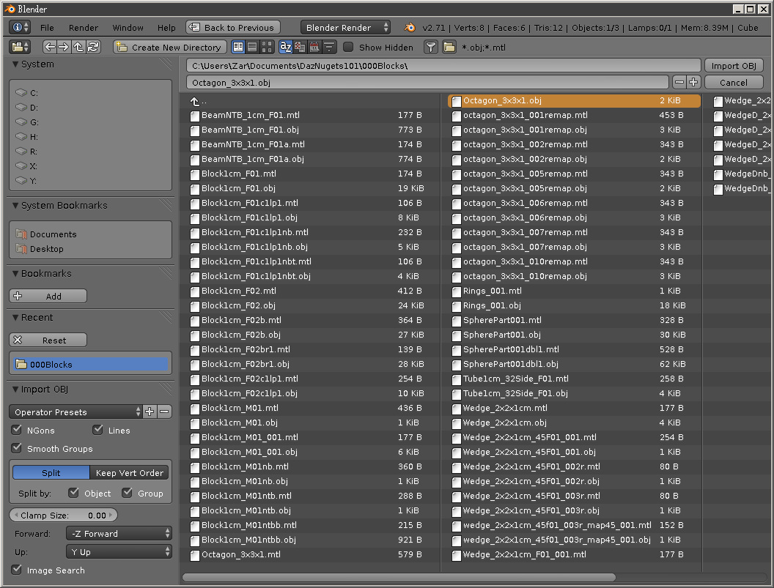Open Forward axis dropdown (-Z Forward)
The width and height of the screenshot is (774, 588).
click(119, 533)
